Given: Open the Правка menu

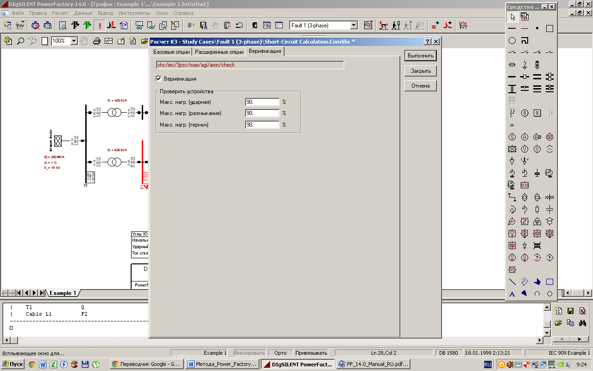Looking at the screenshot, I should click(x=38, y=13).
